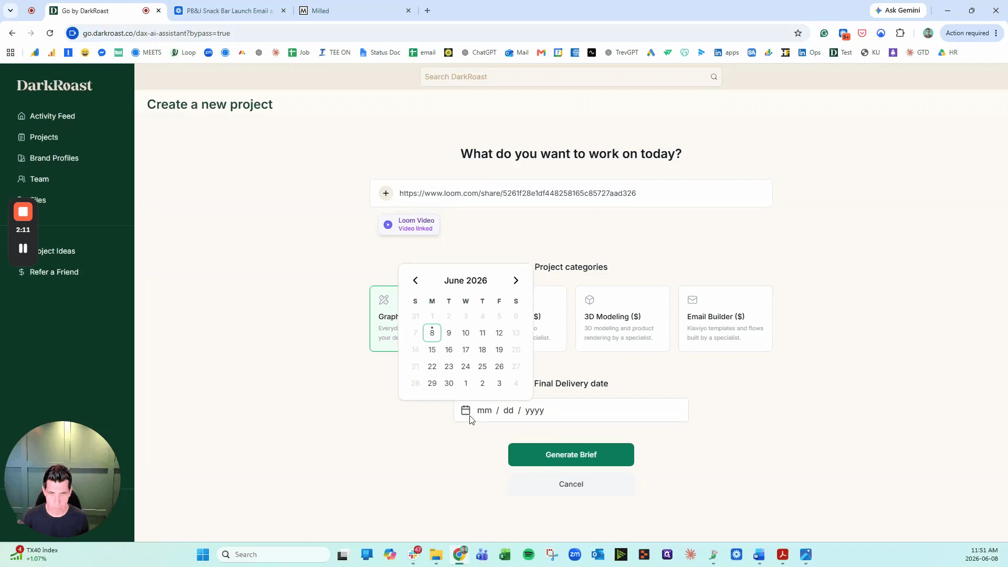The width and height of the screenshot is (1008, 567).
Task: Open the ChatGPT bookmark
Action: coord(479,52)
